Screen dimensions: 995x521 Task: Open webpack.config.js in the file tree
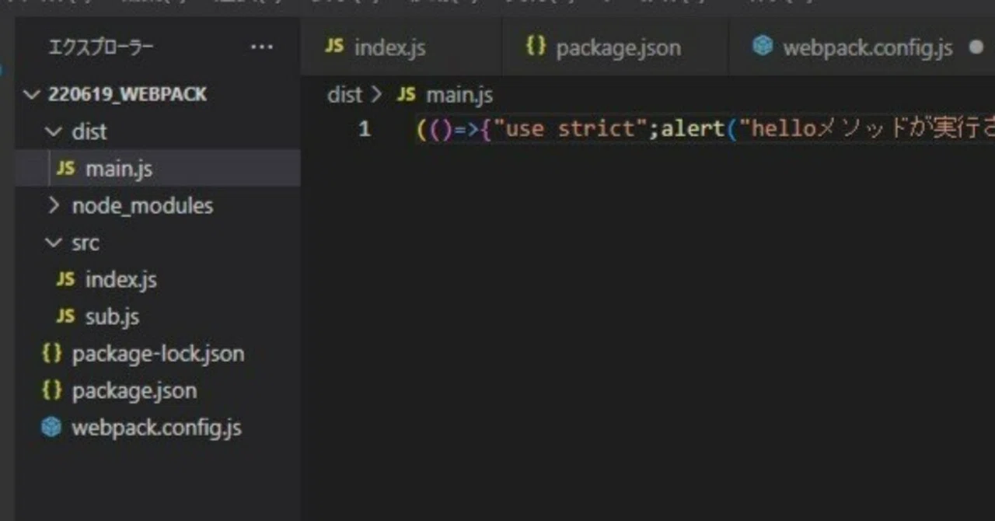click(x=158, y=428)
